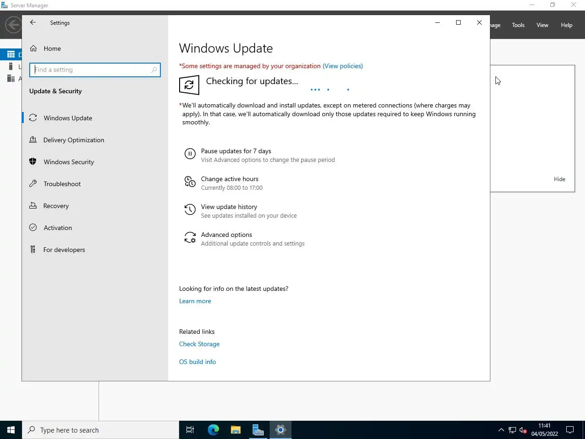Click the Windows Start button

(x=11, y=430)
